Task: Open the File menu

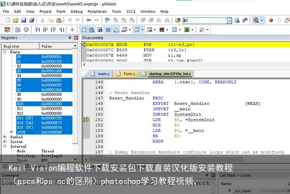Action: [6, 11]
